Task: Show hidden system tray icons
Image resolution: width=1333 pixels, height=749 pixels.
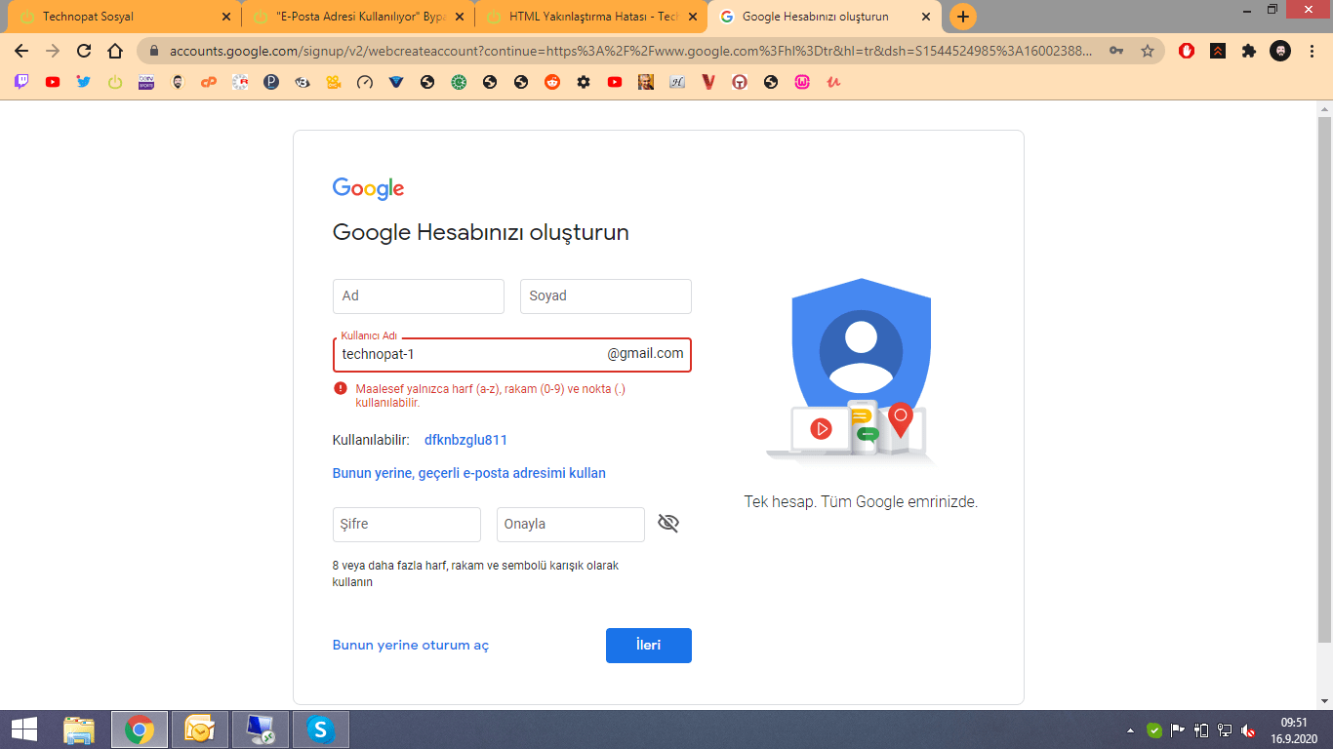Action: tap(1131, 729)
